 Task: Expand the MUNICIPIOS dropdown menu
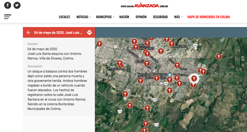[x=105, y=17]
